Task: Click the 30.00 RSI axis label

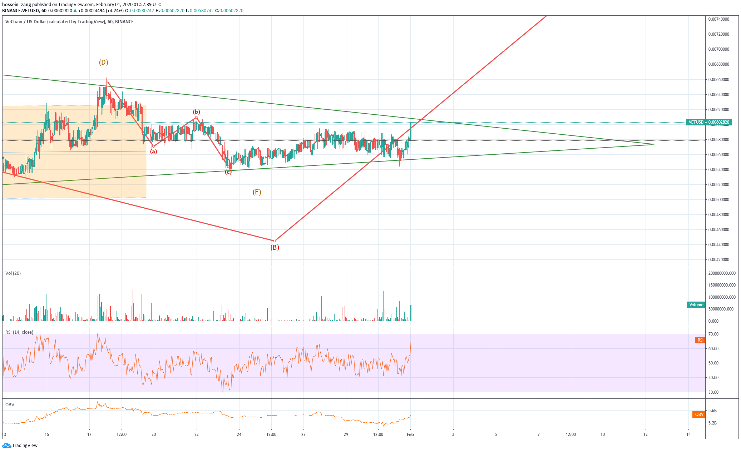Action: pos(713,392)
